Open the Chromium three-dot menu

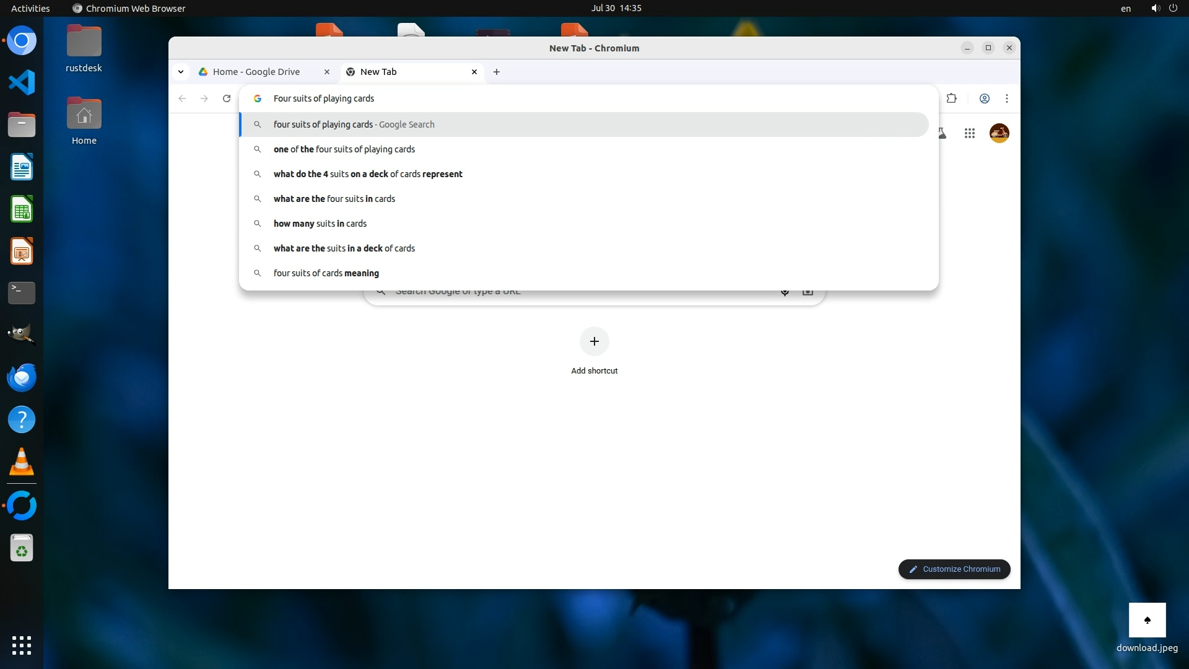(1007, 98)
